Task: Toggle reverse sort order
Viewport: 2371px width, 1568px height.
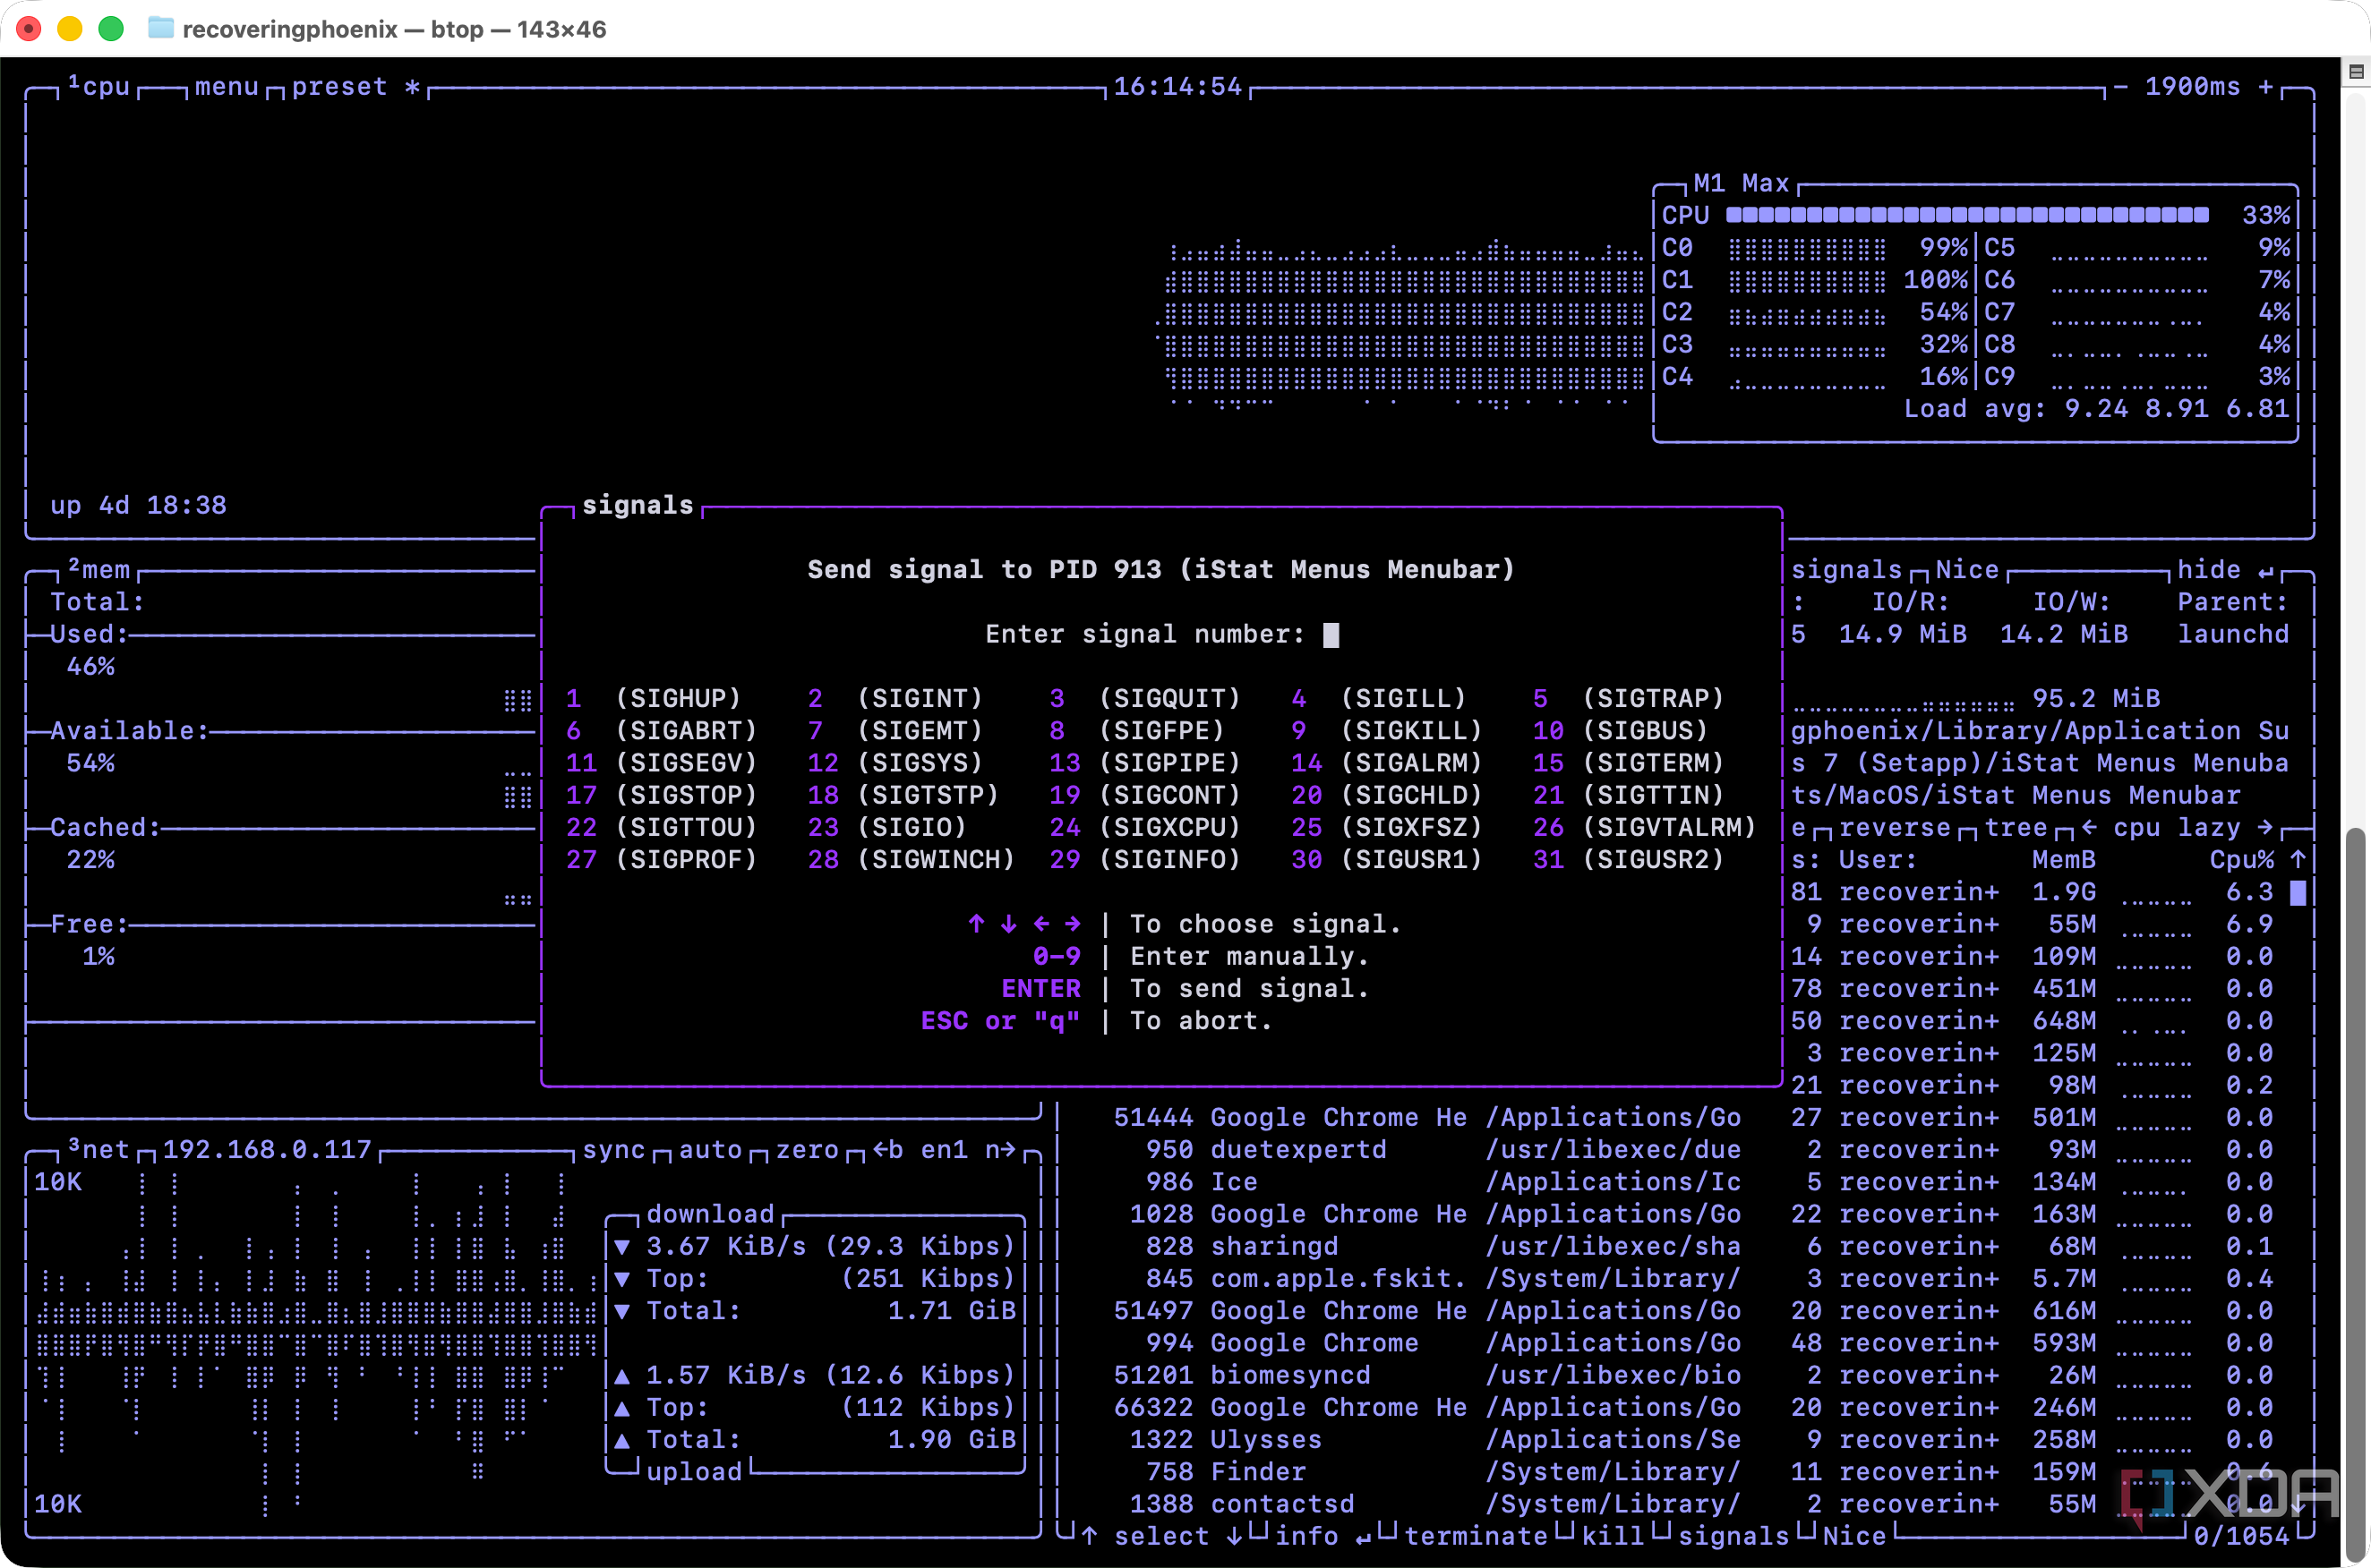Action: click(1895, 828)
